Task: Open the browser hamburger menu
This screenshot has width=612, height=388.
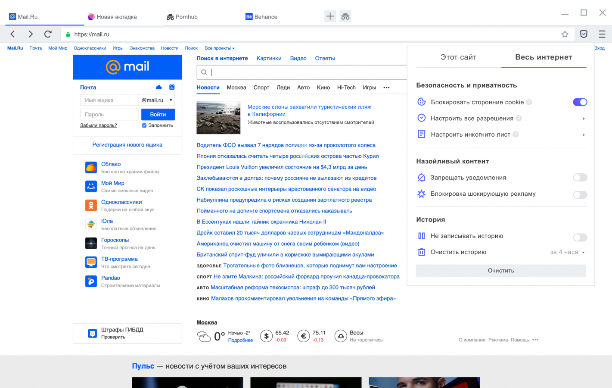Action: (x=602, y=34)
